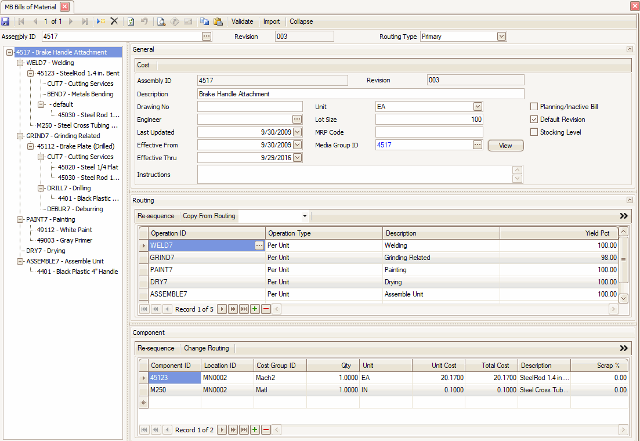Click the Save icon in the toolbar
Image resolution: width=640 pixels, height=441 pixels.
pos(5,21)
